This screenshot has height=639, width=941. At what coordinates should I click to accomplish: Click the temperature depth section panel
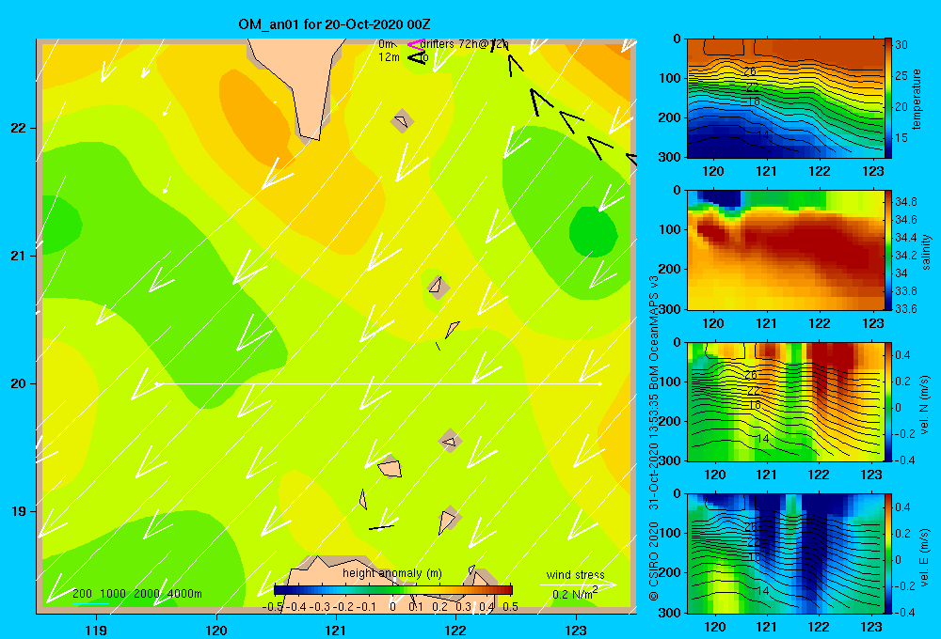[x=786, y=99]
